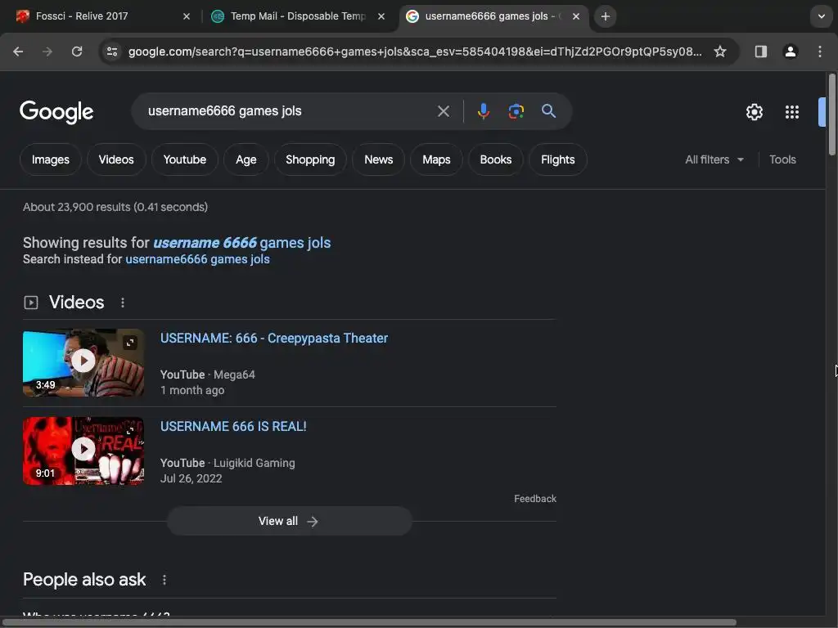Image resolution: width=838 pixels, height=628 pixels.
Task: Play the USERNAME 666 IS REAL thumbnail
Action: click(x=83, y=450)
